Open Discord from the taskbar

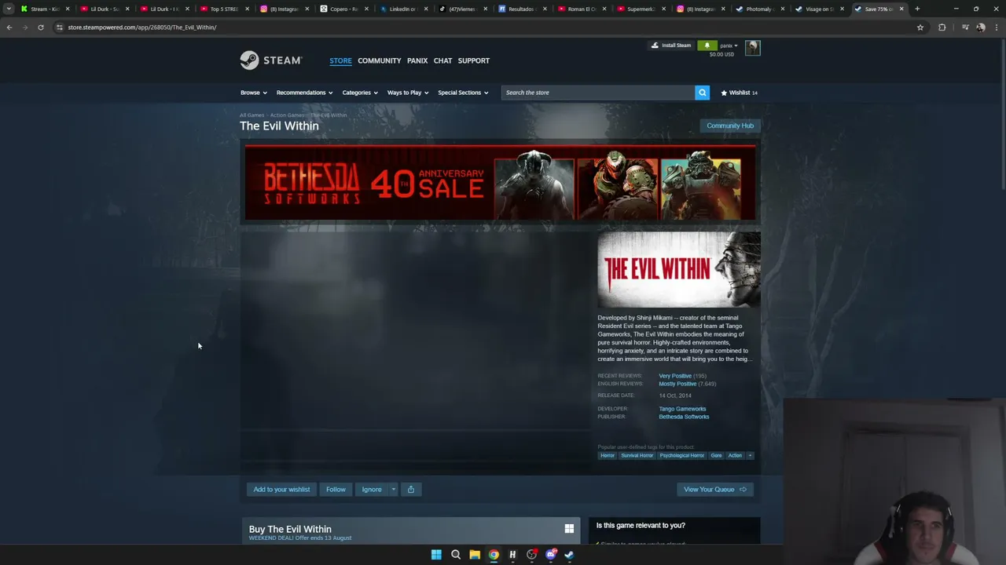(551, 555)
